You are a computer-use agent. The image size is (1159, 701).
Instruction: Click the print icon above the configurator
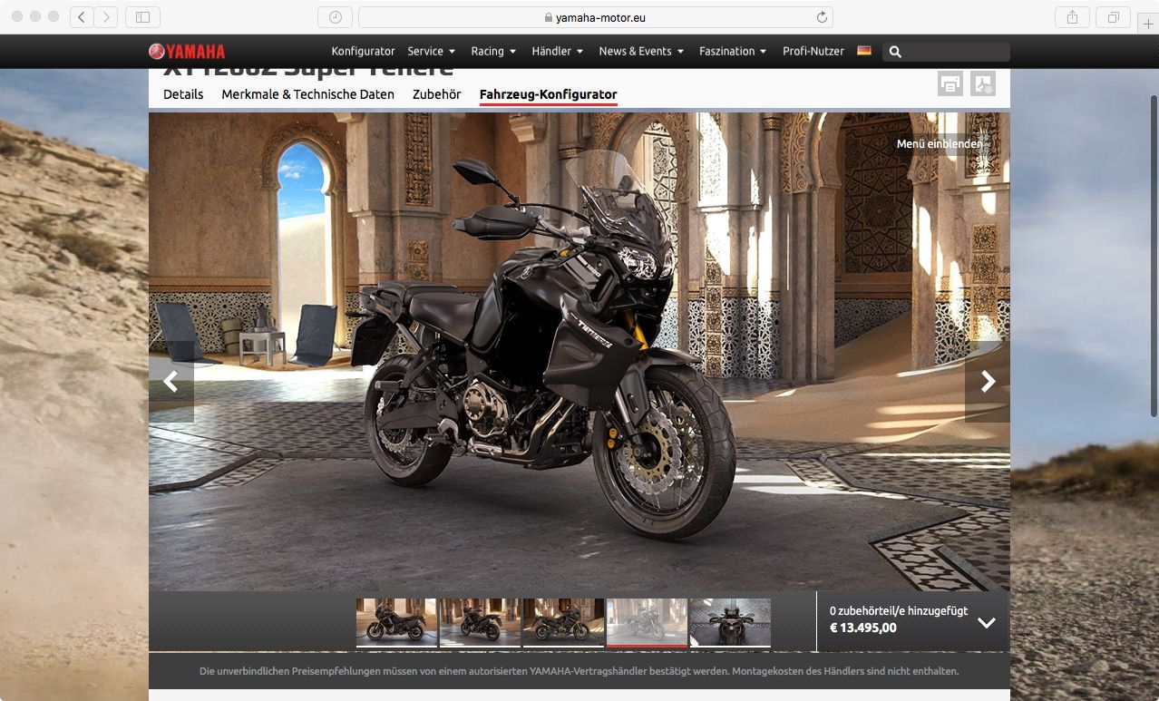[950, 84]
